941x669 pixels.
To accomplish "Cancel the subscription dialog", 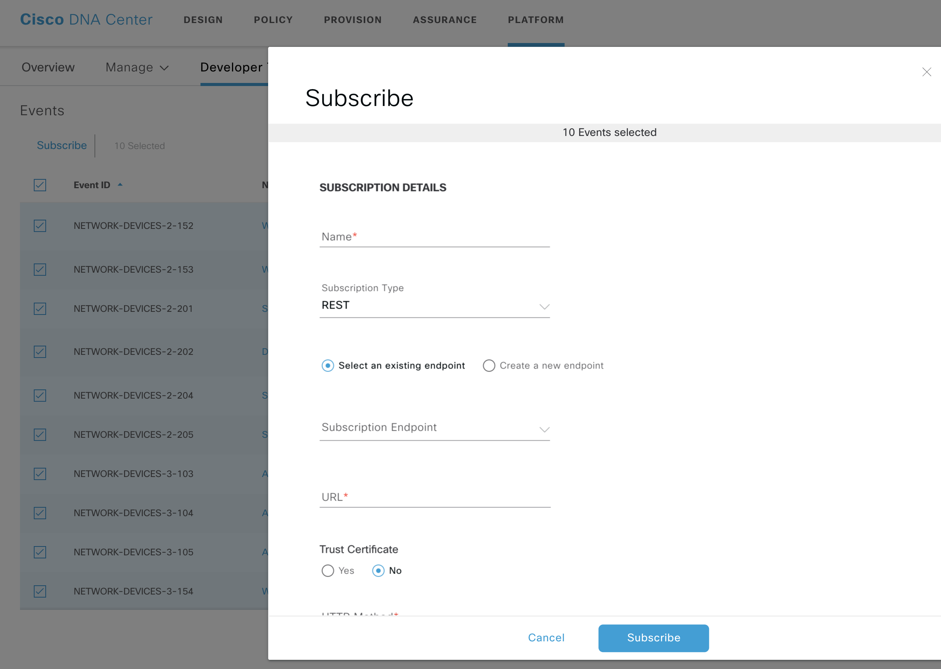I will (x=546, y=638).
